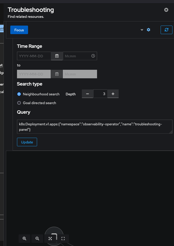Decrease the search depth with minus
Screen dimensions: 174x246
click(88, 94)
